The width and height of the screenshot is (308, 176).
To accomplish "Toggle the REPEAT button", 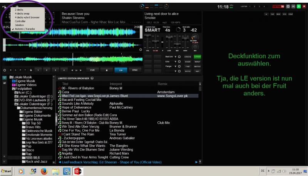I will tap(197, 62).
